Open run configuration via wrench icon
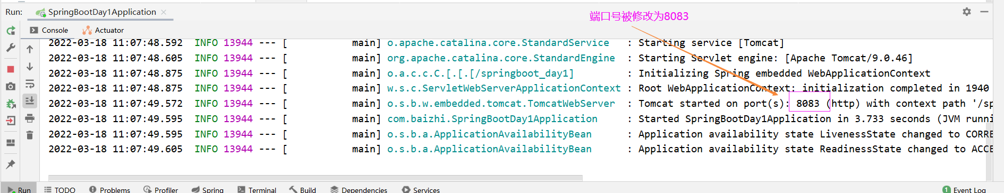 [11, 48]
